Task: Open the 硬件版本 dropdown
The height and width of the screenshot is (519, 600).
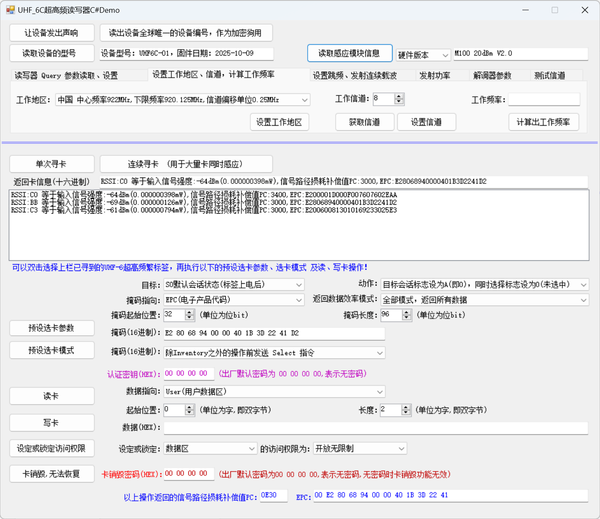Action: pos(423,55)
